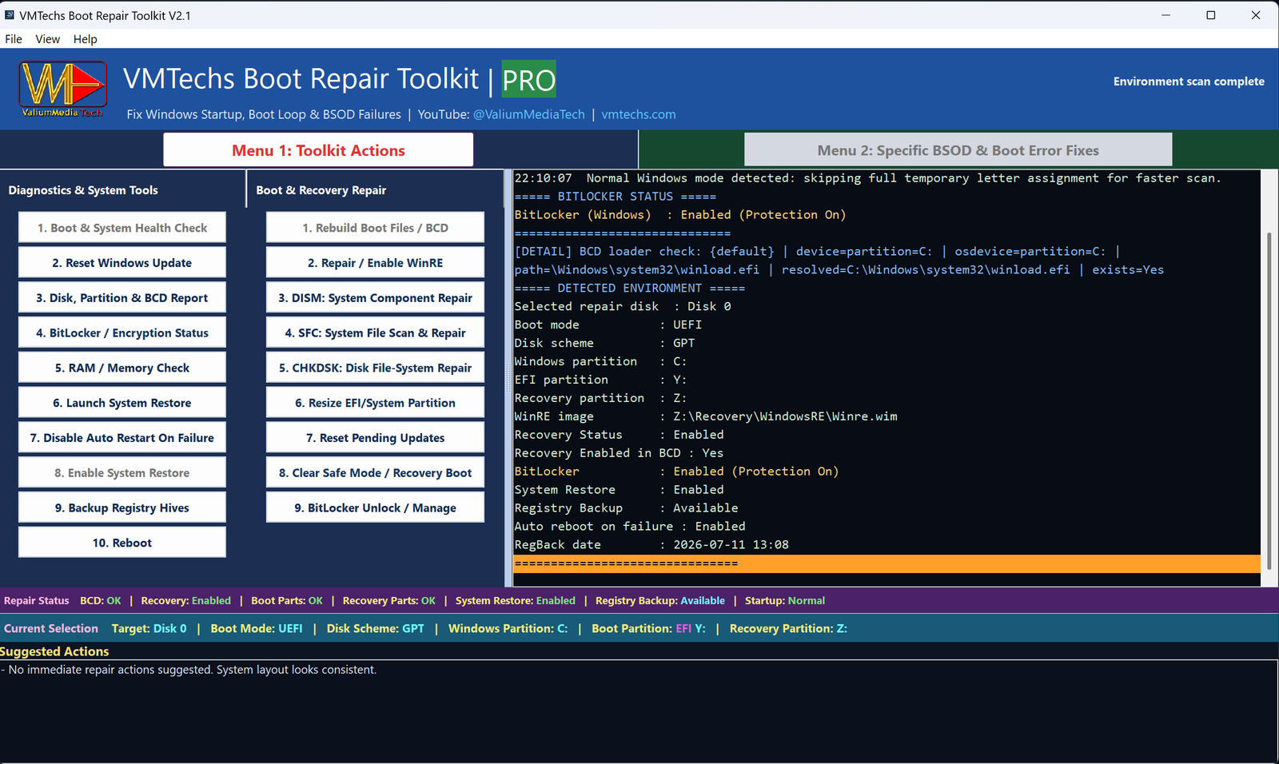Image resolution: width=1279 pixels, height=764 pixels.
Task: Switch to Menu 2: Specific BSOD & Boot Error Fixes
Action: coord(958,150)
